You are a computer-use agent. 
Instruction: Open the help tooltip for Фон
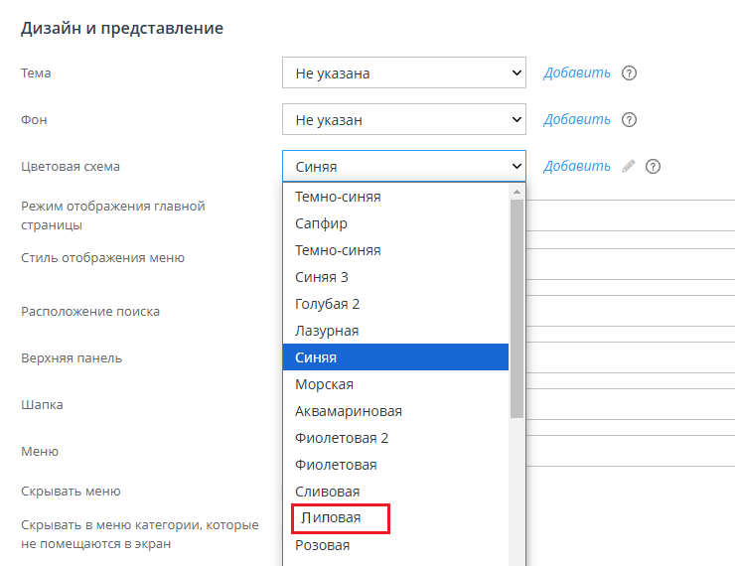pos(629,119)
